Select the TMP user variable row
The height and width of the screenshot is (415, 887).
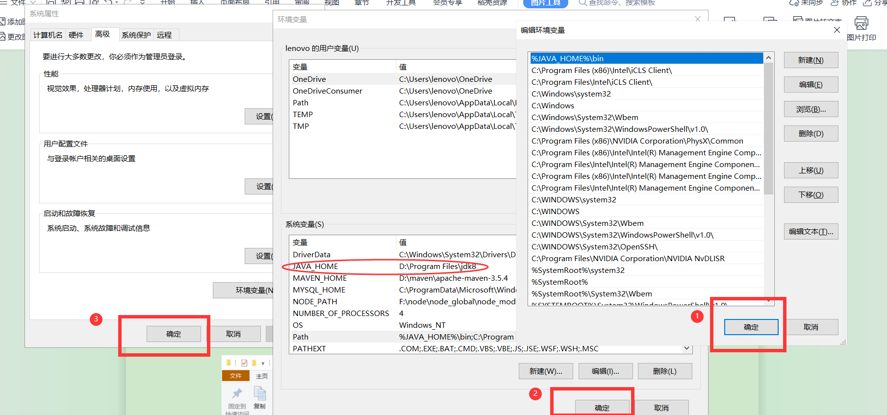pos(403,126)
